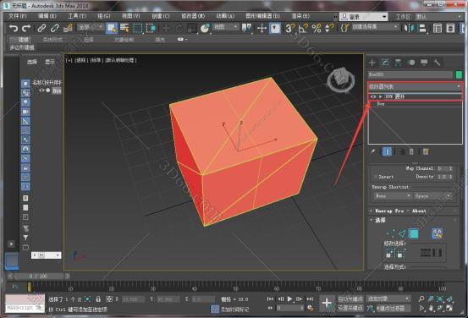
Task: Click the large Set Key plus button
Action: [x=327, y=304]
